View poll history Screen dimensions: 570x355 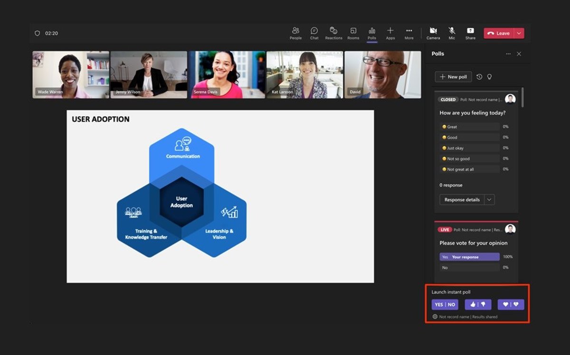[x=480, y=76]
